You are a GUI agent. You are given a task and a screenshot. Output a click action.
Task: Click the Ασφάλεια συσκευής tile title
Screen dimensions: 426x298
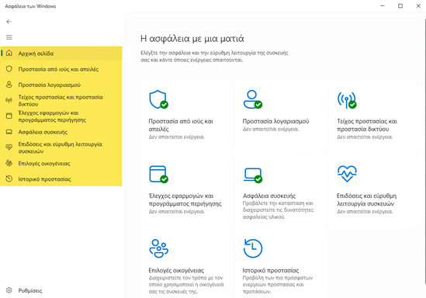[x=269, y=196]
